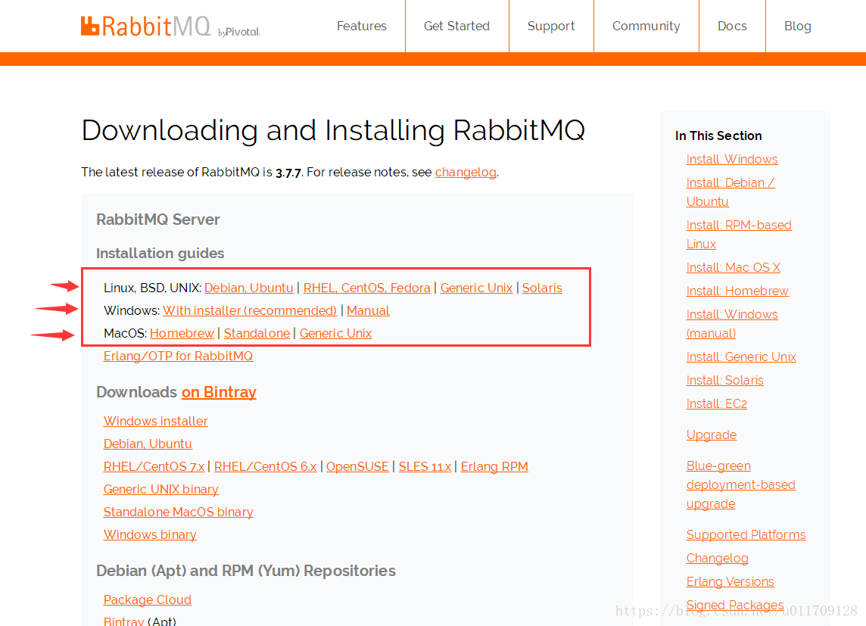The image size is (866, 626).
Task: Open Debian, Ubuntu download link
Action: pos(148,444)
